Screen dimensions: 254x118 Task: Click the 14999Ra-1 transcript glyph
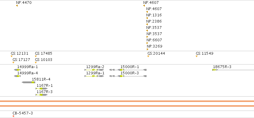(x=17, y=70)
